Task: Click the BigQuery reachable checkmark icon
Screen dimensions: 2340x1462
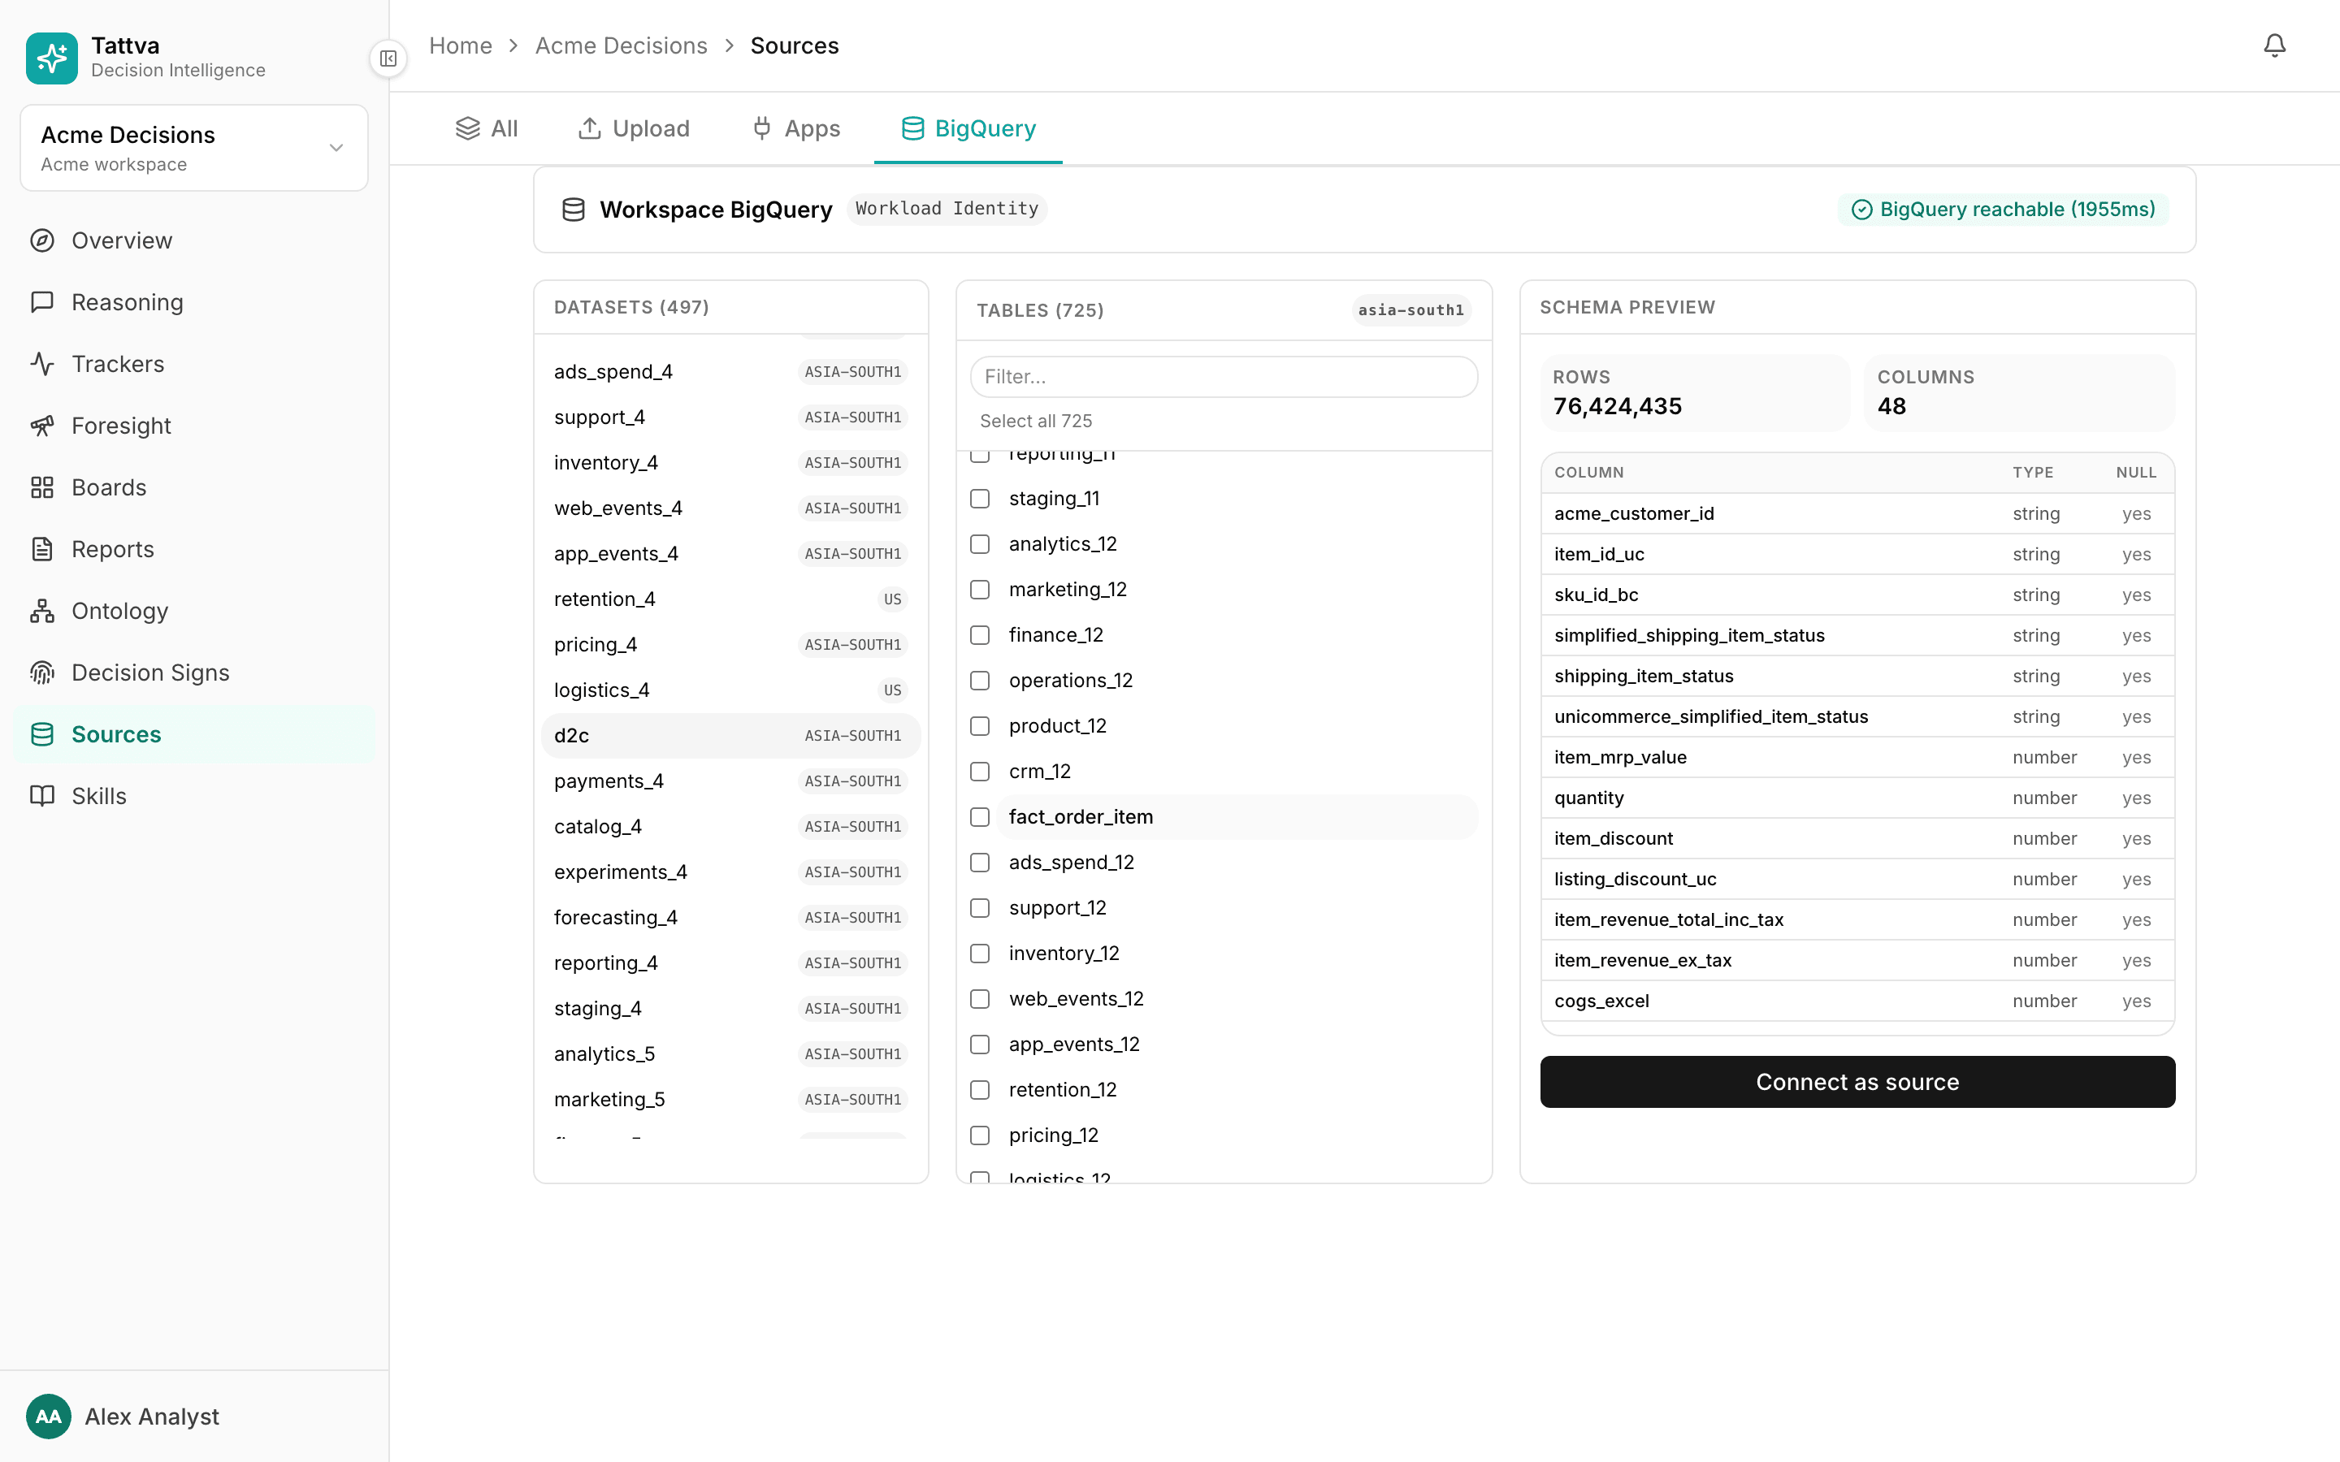Action: tap(1861, 210)
